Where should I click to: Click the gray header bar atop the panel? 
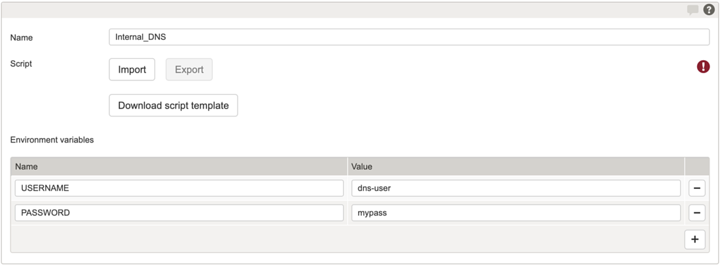[x=340, y=10]
